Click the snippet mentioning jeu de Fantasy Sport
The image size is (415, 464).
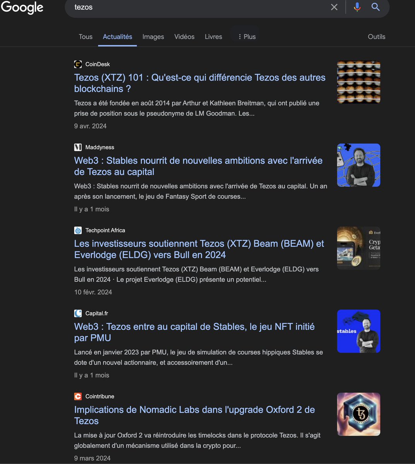[201, 191]
